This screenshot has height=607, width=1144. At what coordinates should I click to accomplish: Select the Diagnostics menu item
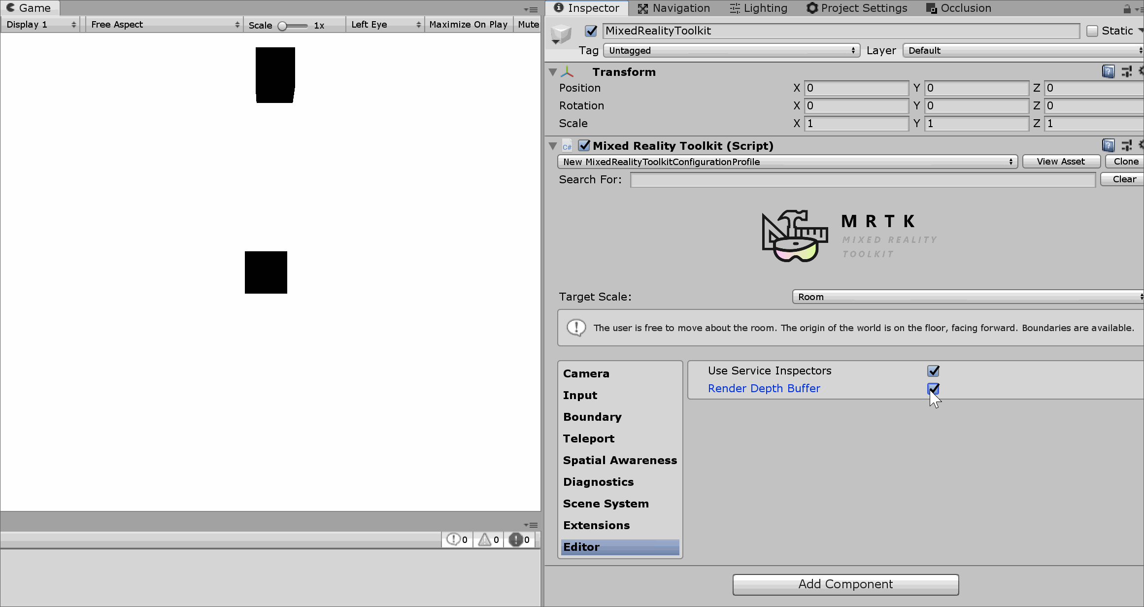coord(599,482)
